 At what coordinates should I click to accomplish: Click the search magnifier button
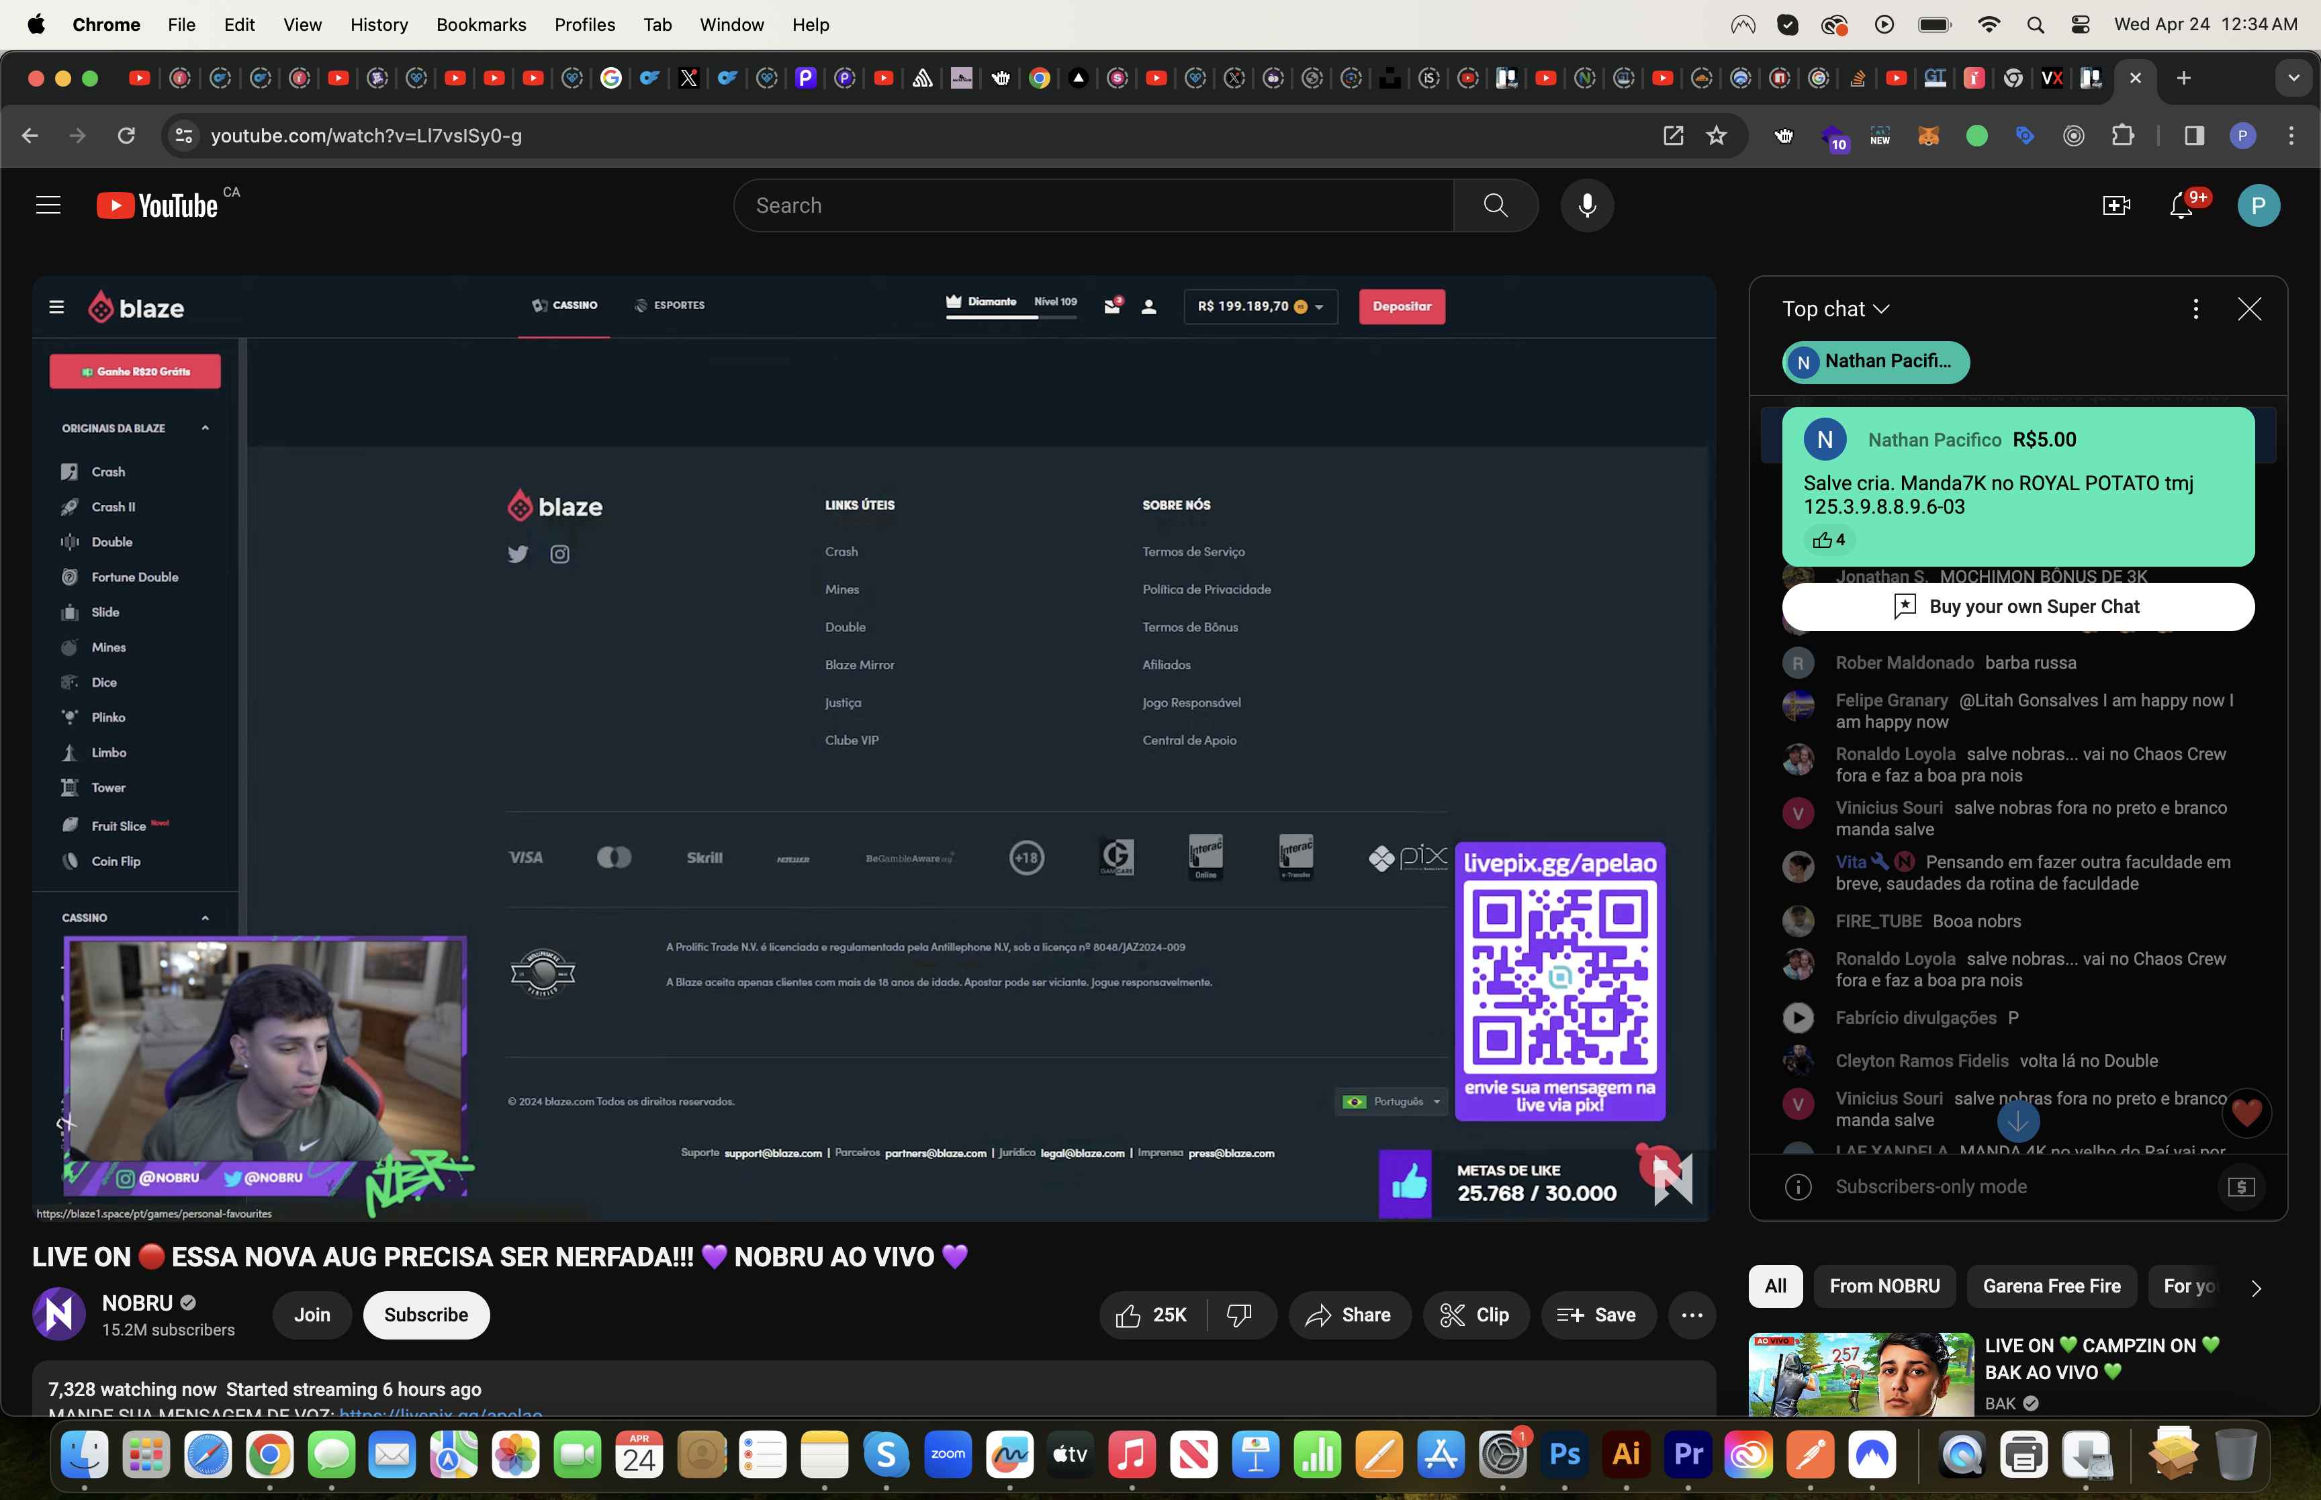tap(1495, 205)
